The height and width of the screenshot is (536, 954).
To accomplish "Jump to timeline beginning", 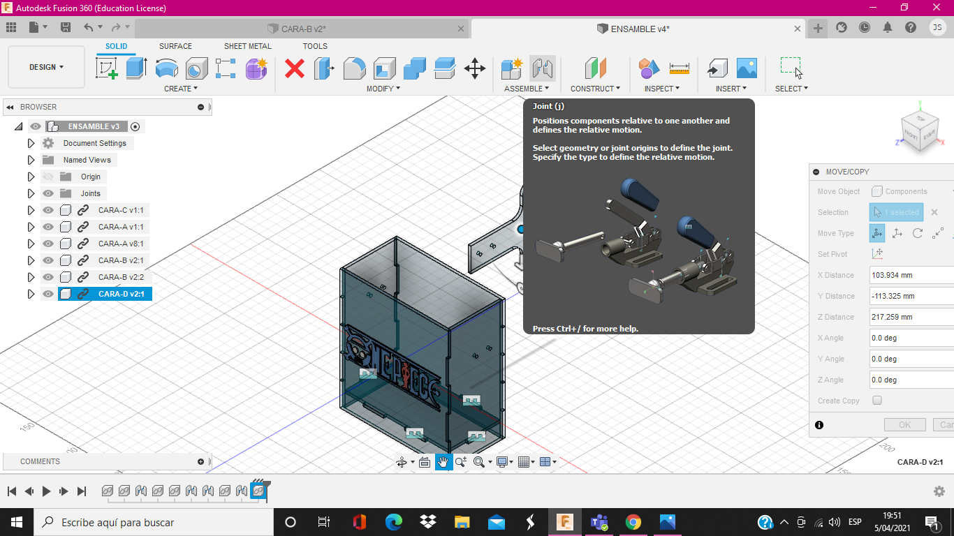I will 11,491.
